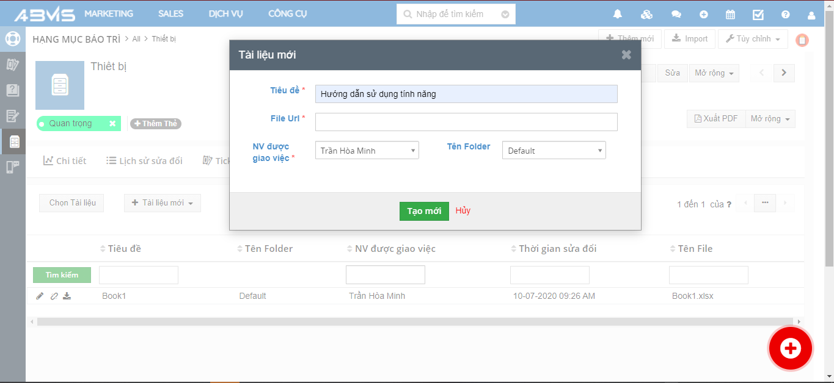Open the notifications bell icon
This screenshot has height=383, width=834.
(x=618, y=15)
